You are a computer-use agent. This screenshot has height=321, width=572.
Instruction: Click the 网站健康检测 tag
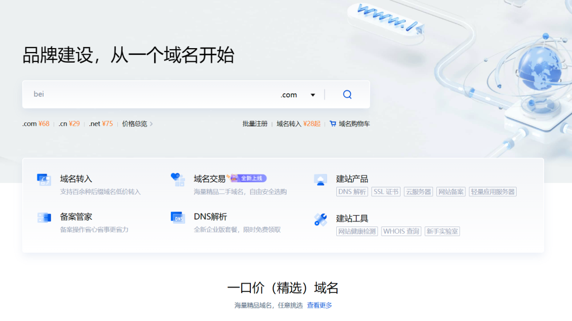pos(357,232)
